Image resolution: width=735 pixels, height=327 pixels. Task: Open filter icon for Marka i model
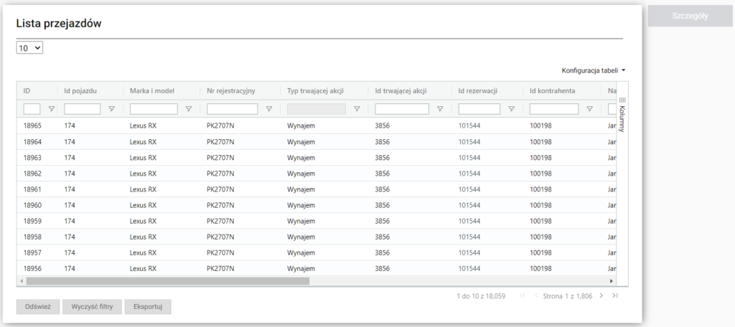pos(189,109)
